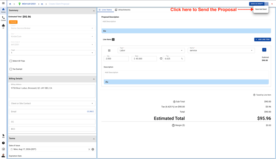Click into the Billing Address field

52,91
